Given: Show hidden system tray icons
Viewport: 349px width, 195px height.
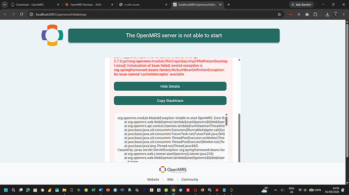Looking at the screenshot, I should tap(275, 190).
